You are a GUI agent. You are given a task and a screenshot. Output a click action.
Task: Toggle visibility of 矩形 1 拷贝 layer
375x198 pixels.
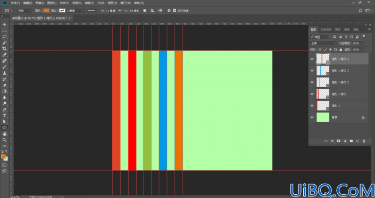(312, 94)
